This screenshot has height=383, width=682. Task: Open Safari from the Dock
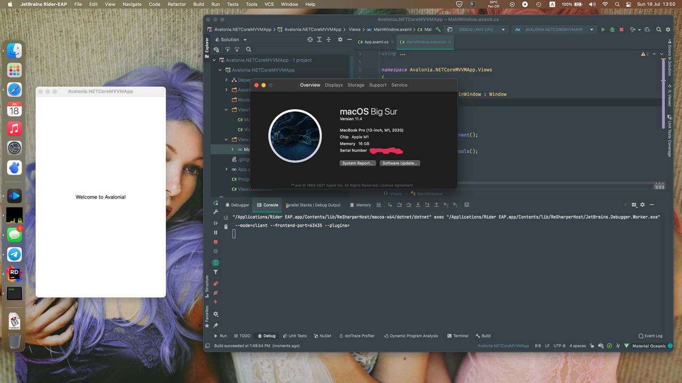tap(14, 89)
